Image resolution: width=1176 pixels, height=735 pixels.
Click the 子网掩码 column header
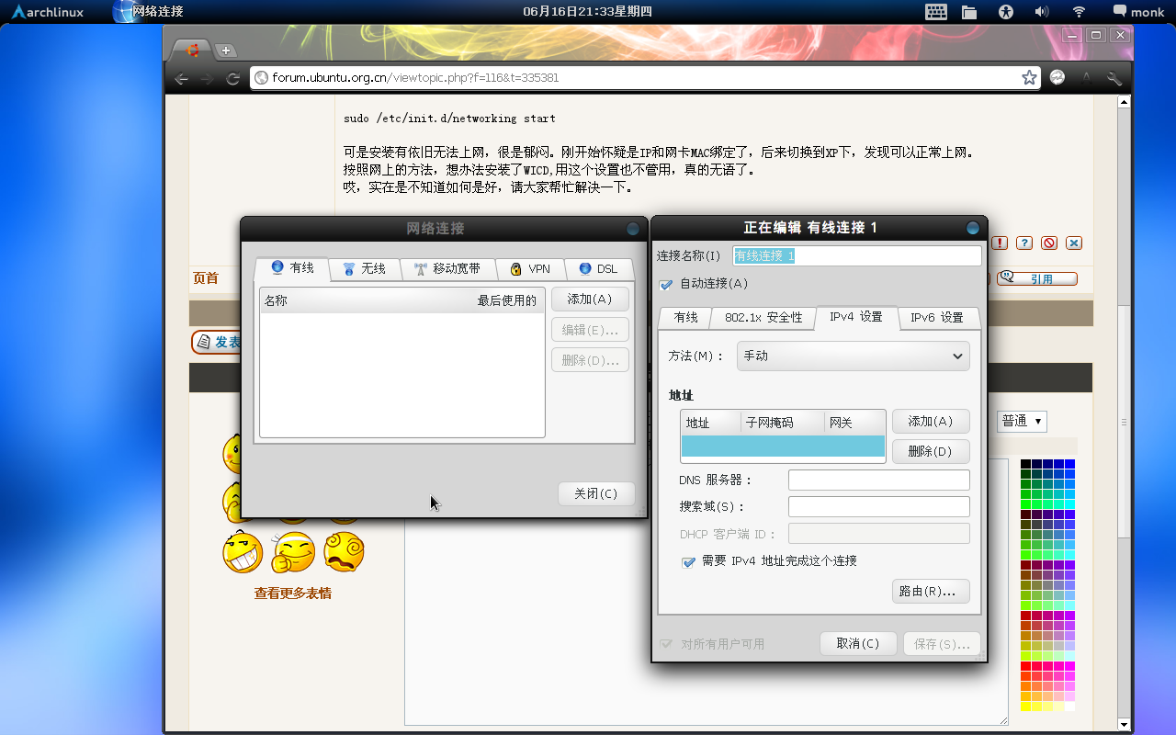click(x=782, y=423)
